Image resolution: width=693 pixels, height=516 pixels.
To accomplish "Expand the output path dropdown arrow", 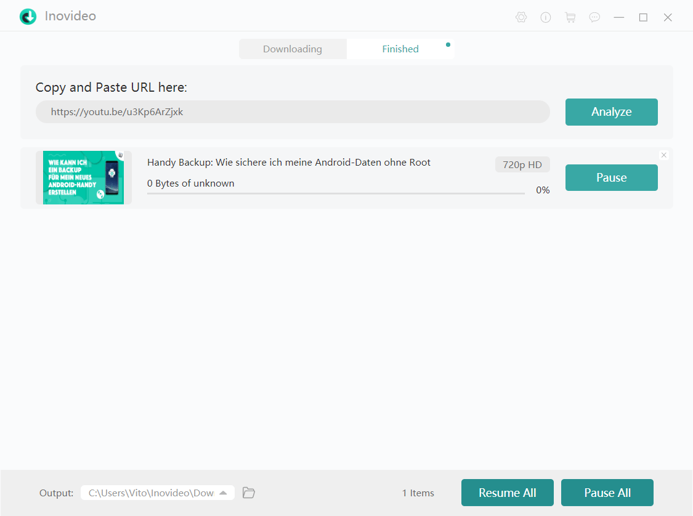I will [223, 493].
